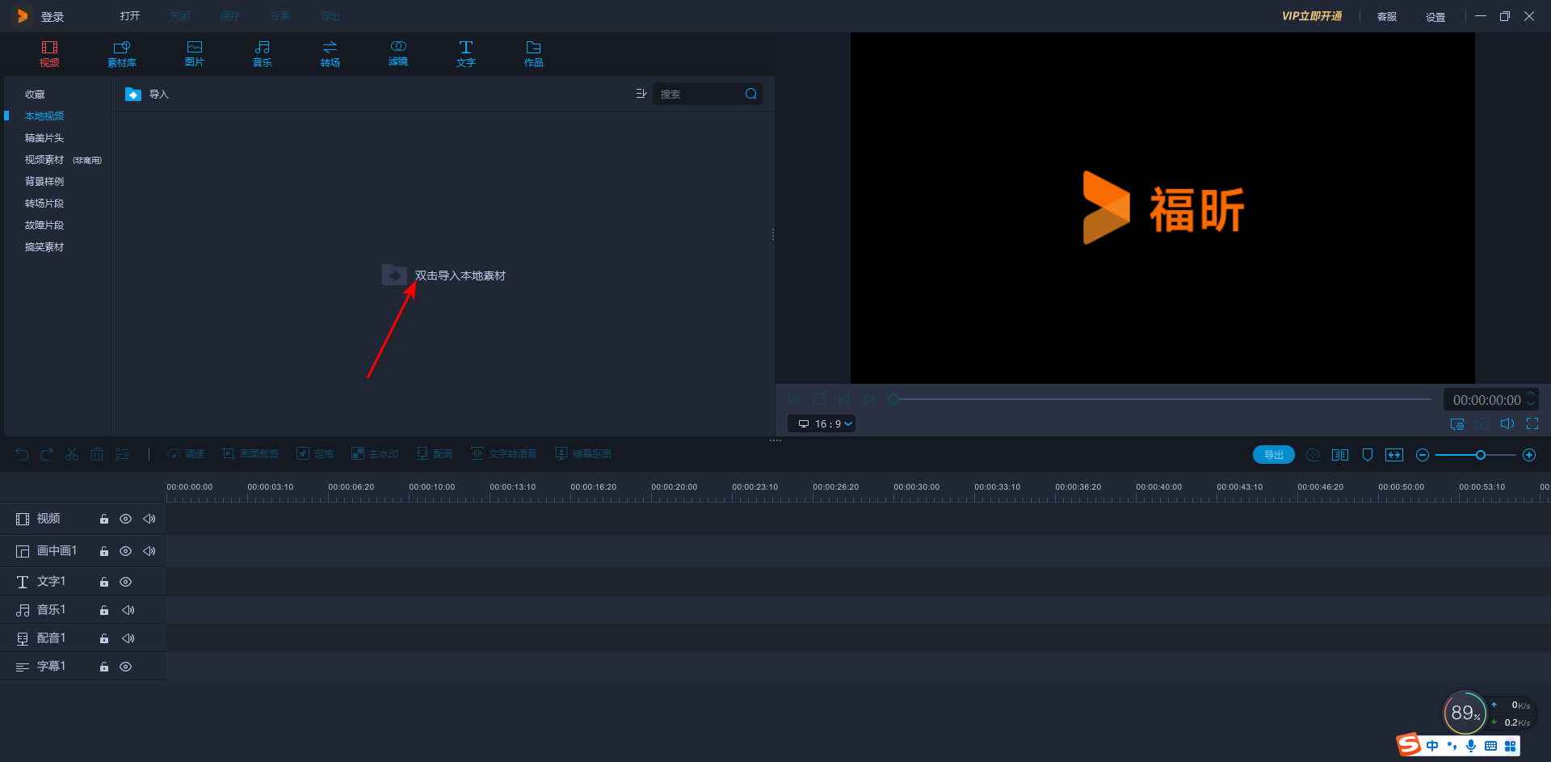Image resolution: width=1551 pixels, height=762 pixels.
Task: Open the 音乐 music panel
Action: click(262, 53)
